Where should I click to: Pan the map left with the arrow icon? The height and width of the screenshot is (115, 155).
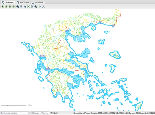tap(3, 7)
